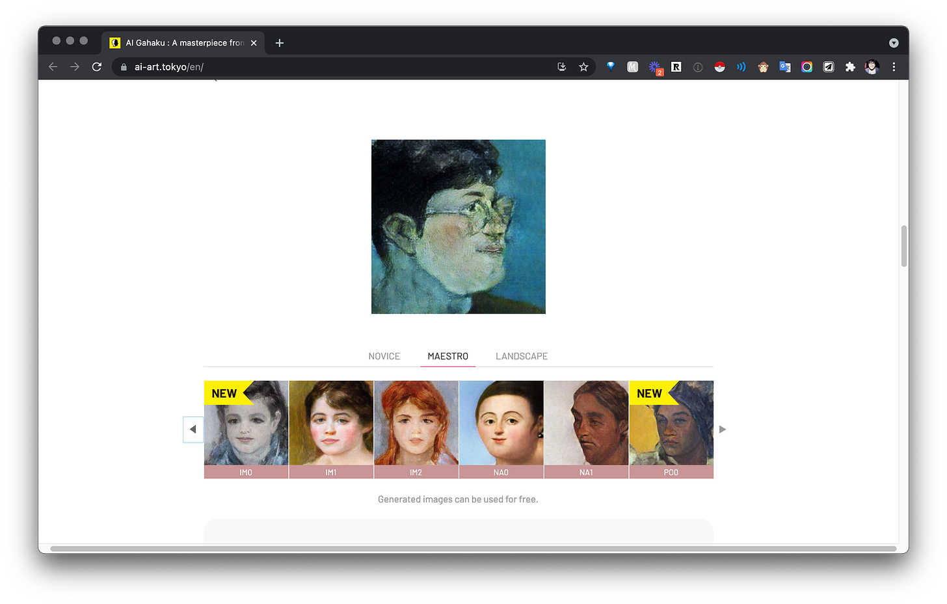Switch to the MAESTRO style tab
The image size is (947, 604).
click(447, 356)
